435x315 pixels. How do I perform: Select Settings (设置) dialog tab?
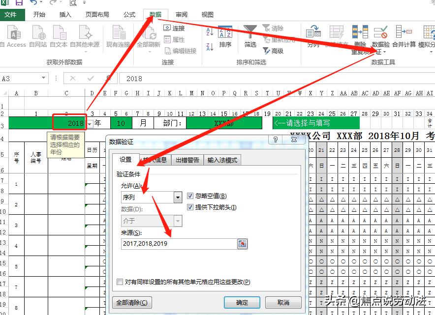click(125, 159)
